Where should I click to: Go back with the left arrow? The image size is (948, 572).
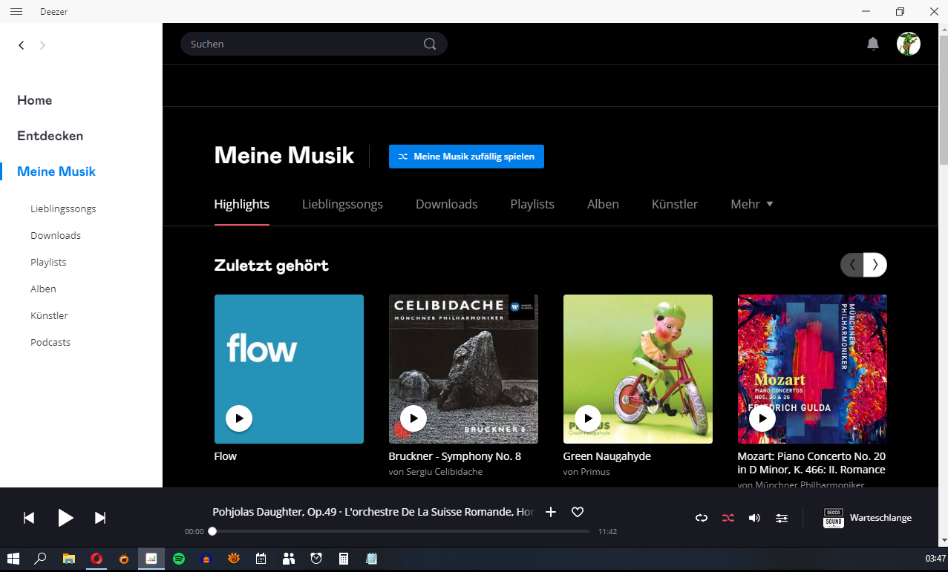pyautogui.click(x=22, y=45)
